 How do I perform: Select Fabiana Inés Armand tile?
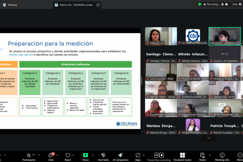(x=193, y=108)
